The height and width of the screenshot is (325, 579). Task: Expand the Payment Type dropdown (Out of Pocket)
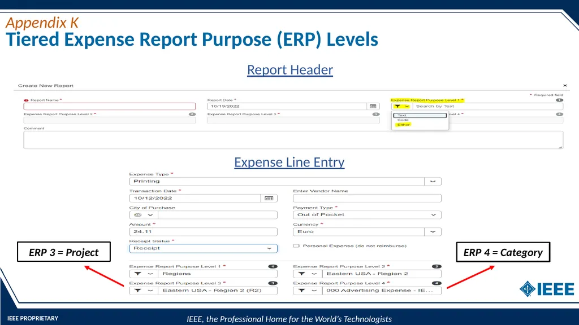[433, 215]
